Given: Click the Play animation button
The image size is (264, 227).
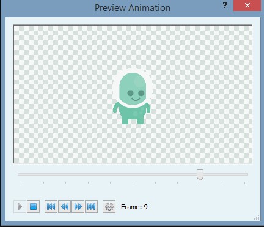Looking at the screenshot, I should pyautogui.click(x=20, y=207).
